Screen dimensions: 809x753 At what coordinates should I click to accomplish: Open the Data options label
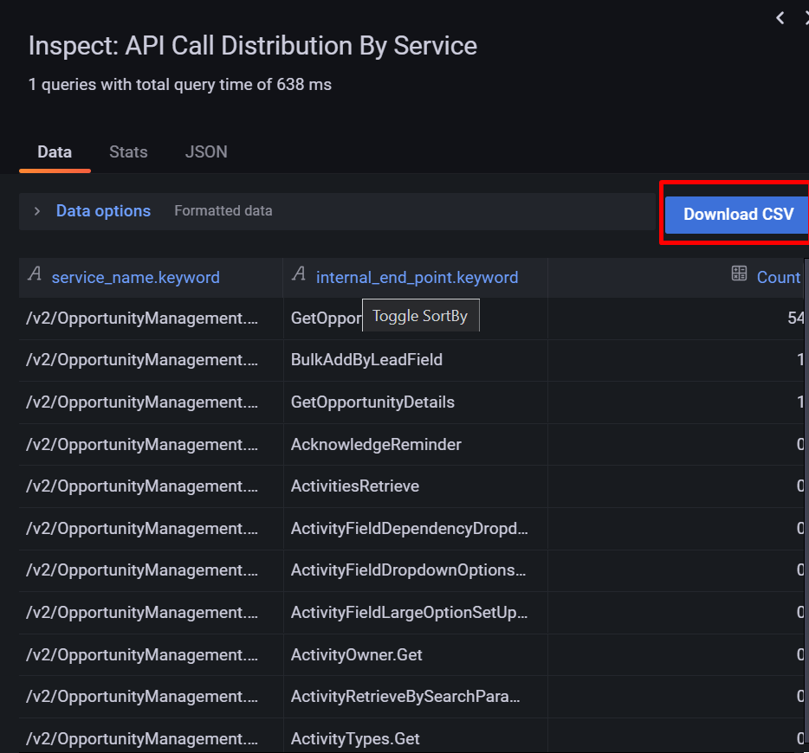[103, 211]
